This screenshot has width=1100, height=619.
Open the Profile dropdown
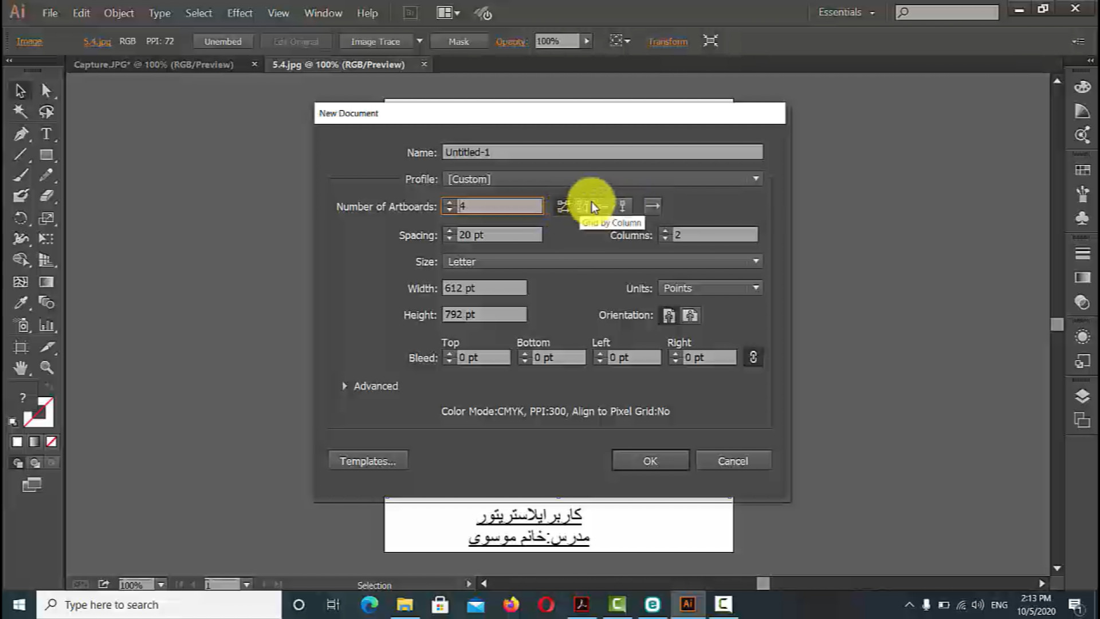pos(602,179)
